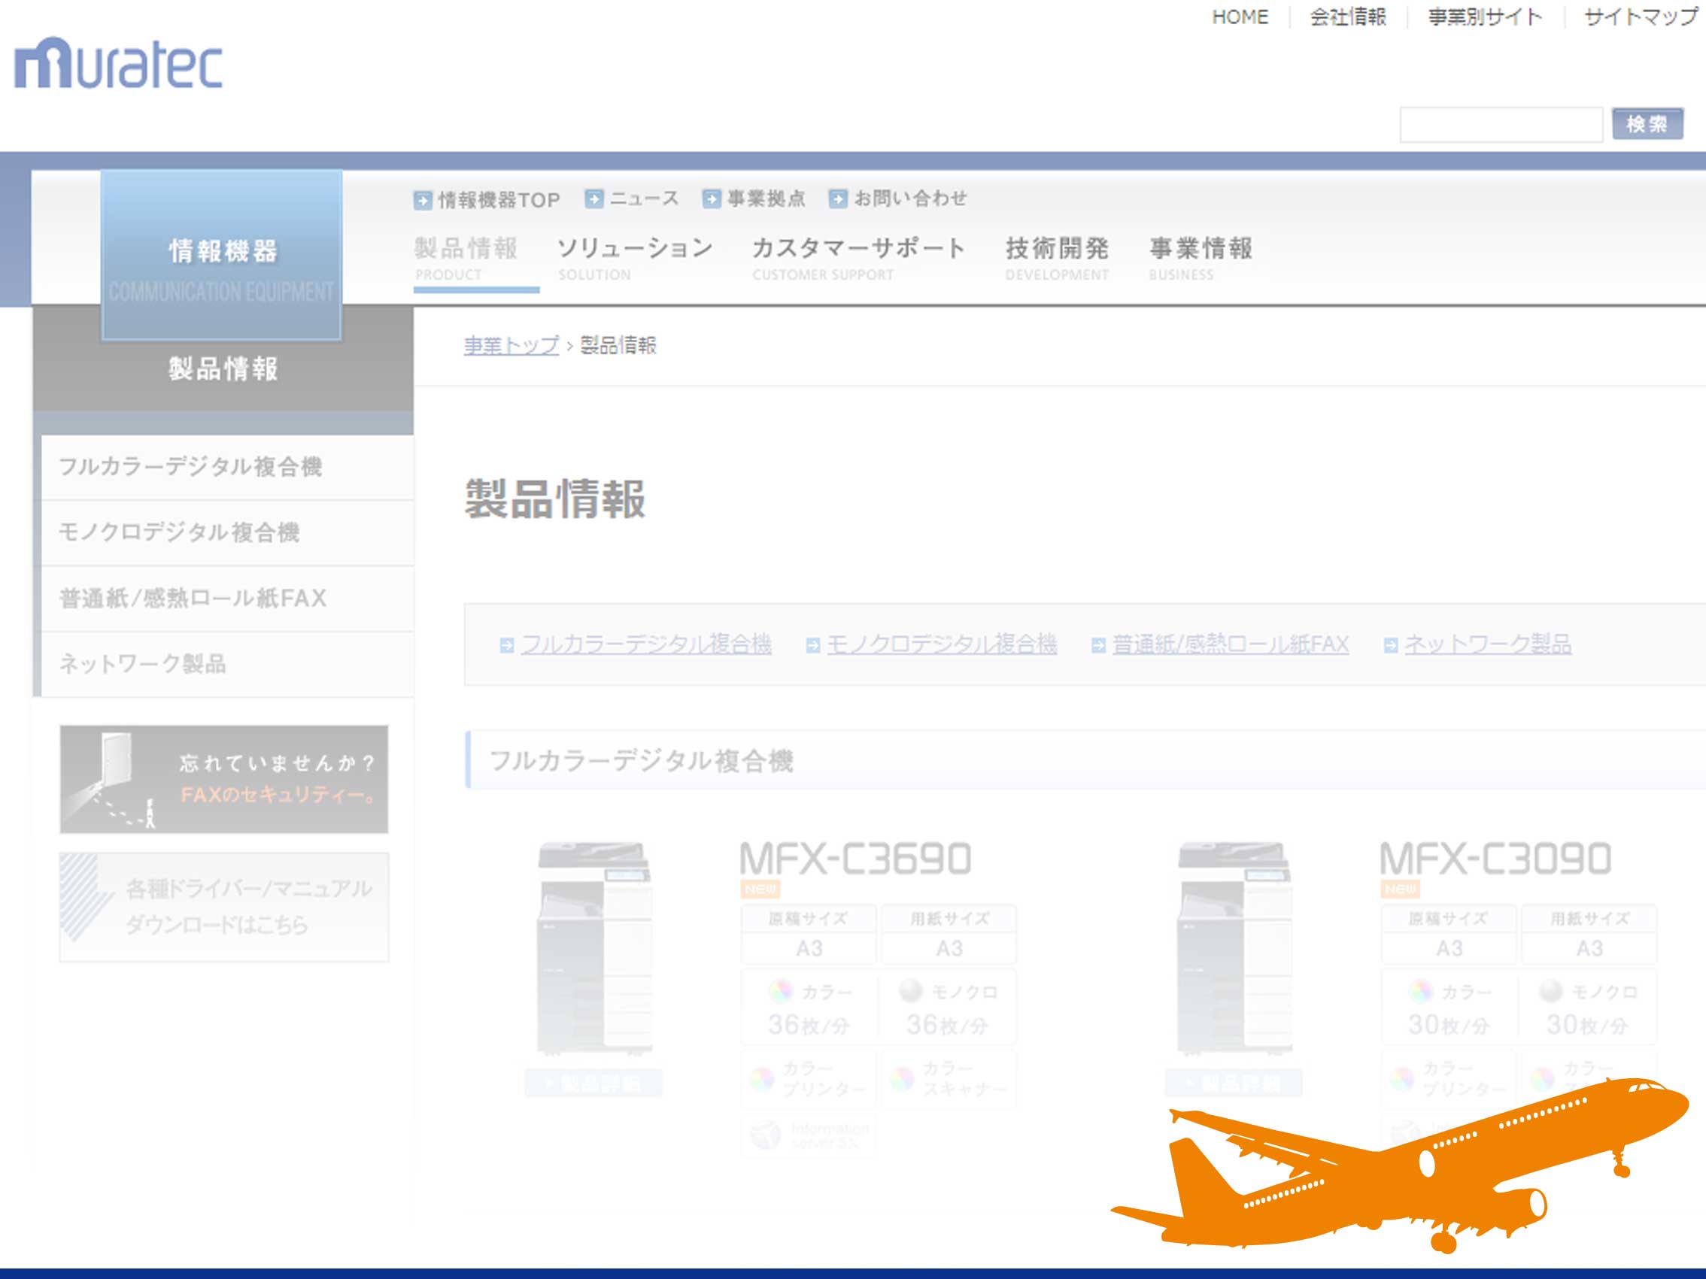The height and width of the screenshot is (1279, 1706).
Task: Select 事業情報 BUSINESS tab
Action: click(x=1200, y=259)
